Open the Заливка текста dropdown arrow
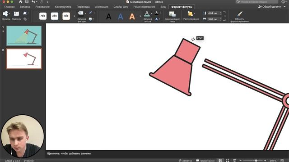Viewport: 289px width, 162px height. [x=152, y=13]
